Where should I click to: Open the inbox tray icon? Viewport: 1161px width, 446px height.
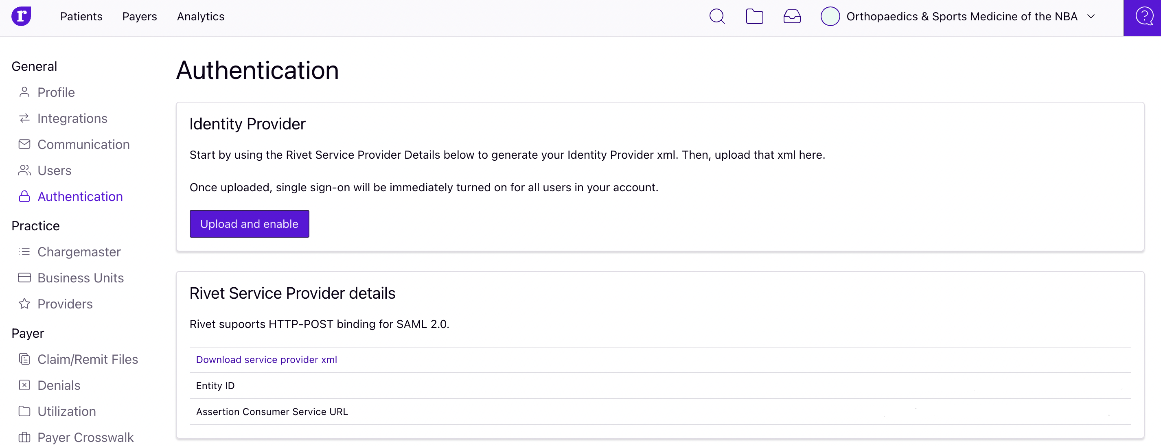click(792, 17)
